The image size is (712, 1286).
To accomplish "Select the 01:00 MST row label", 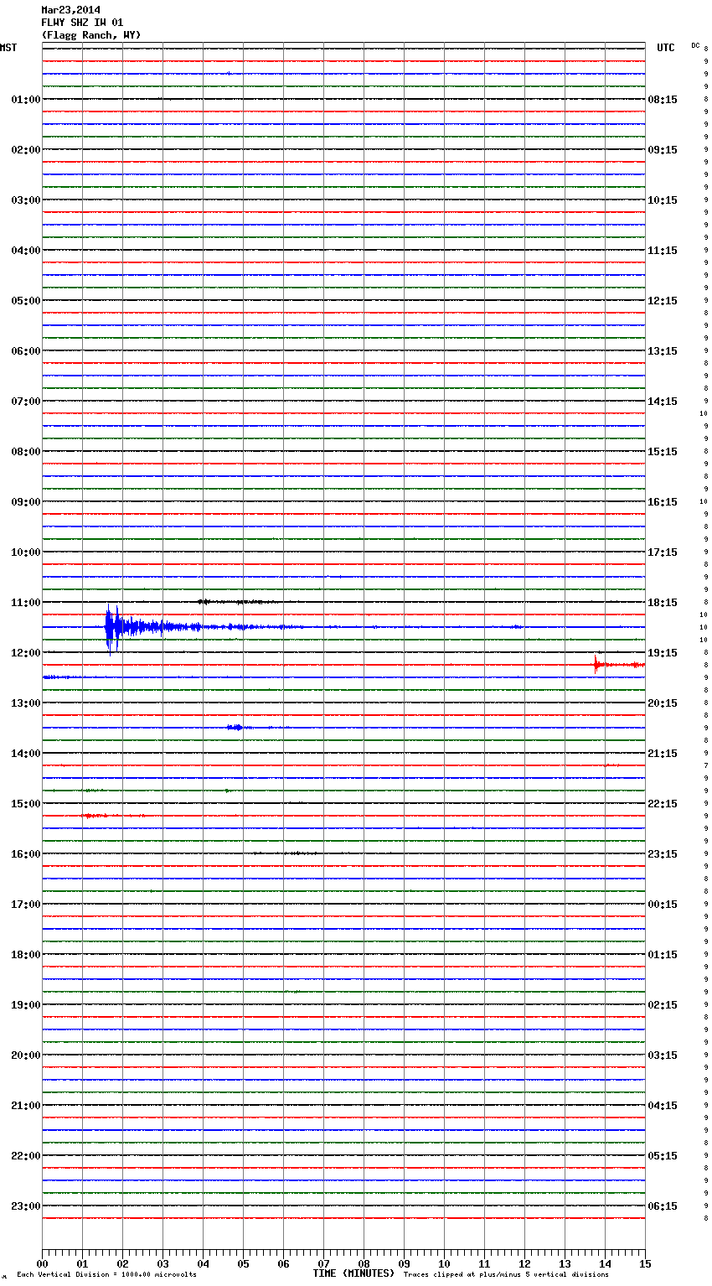I will 26,99.
